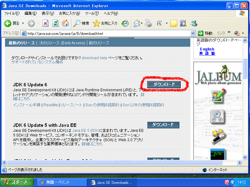Click the vertical scrollbar down arrow
Image resolution: width=250 pixels, height=187 pixels.
[x=245, y=157]
